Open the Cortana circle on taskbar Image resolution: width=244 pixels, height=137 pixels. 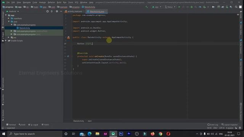66,134
